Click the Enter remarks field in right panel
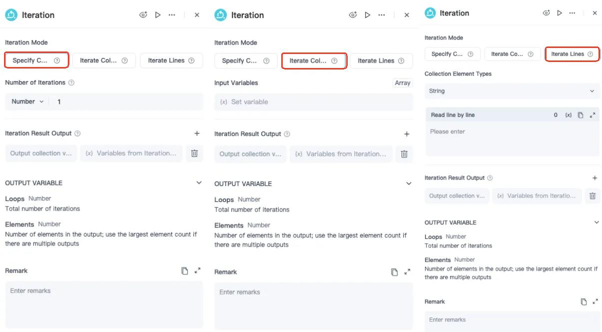 click(512, 321)
